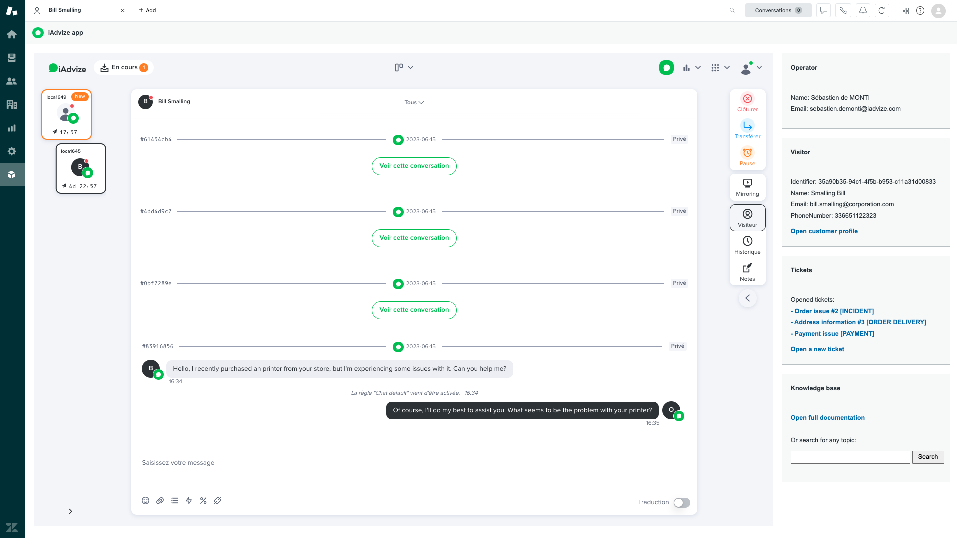
Task: Open the emoji picker in composer
Action: point(145,501)
